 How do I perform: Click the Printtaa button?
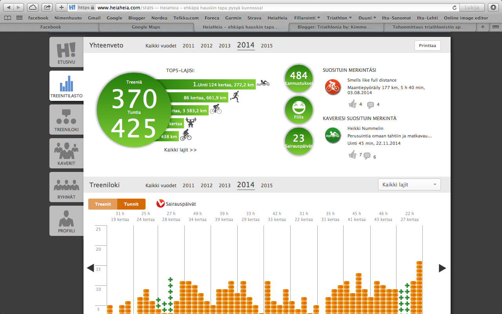427,46
